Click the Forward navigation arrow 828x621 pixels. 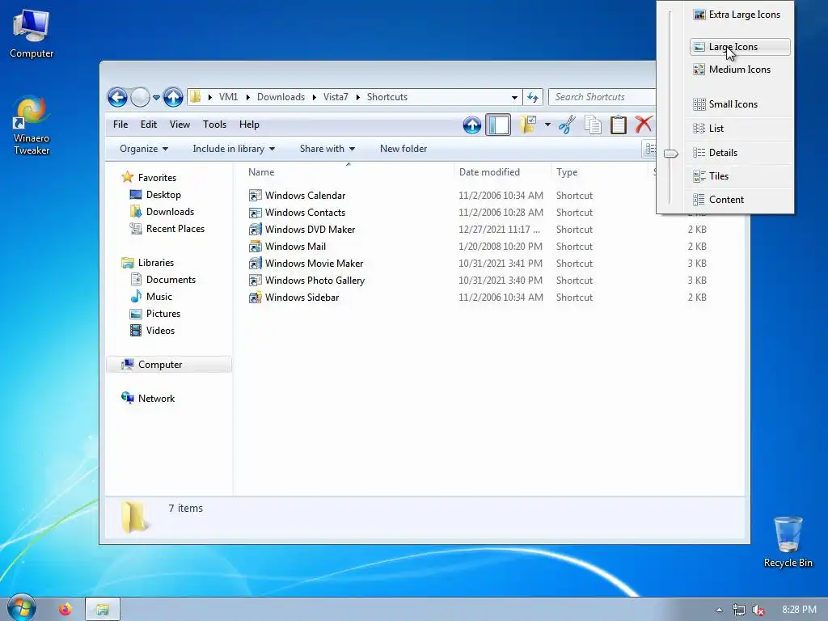140,97
